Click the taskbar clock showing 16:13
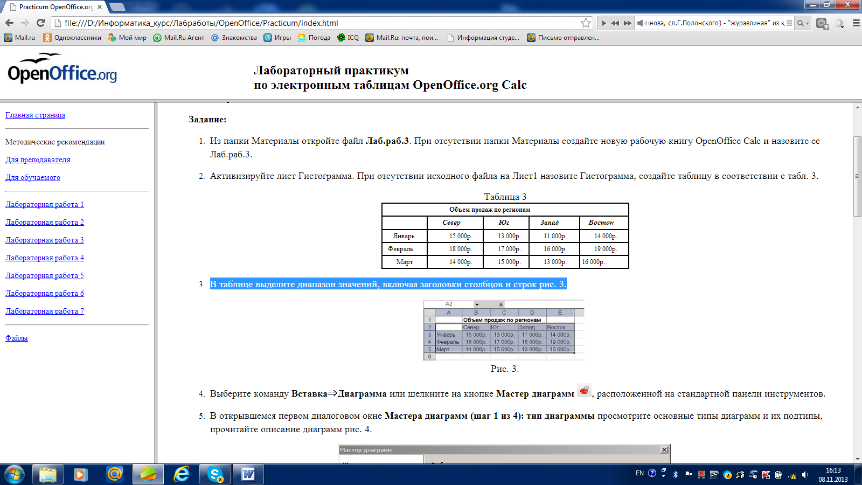The image size is (862, 485). click(833, 474)
